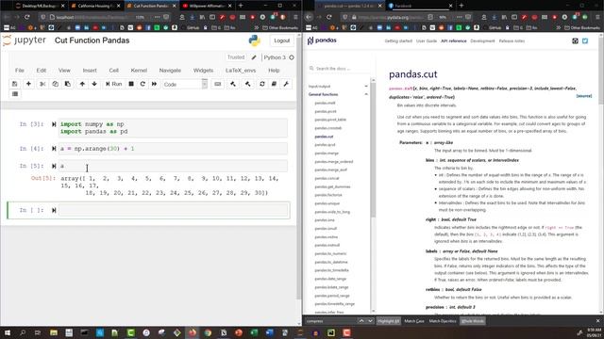The height and width of the screenshot is (339, 604).
Task: Open the API reference docs link
Action: coord(453,40)
